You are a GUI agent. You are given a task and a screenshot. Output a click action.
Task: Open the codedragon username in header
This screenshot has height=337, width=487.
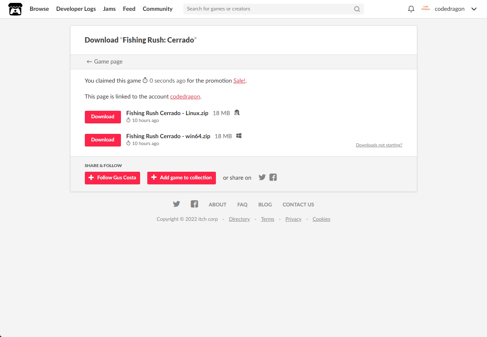(x=449, y=9)
